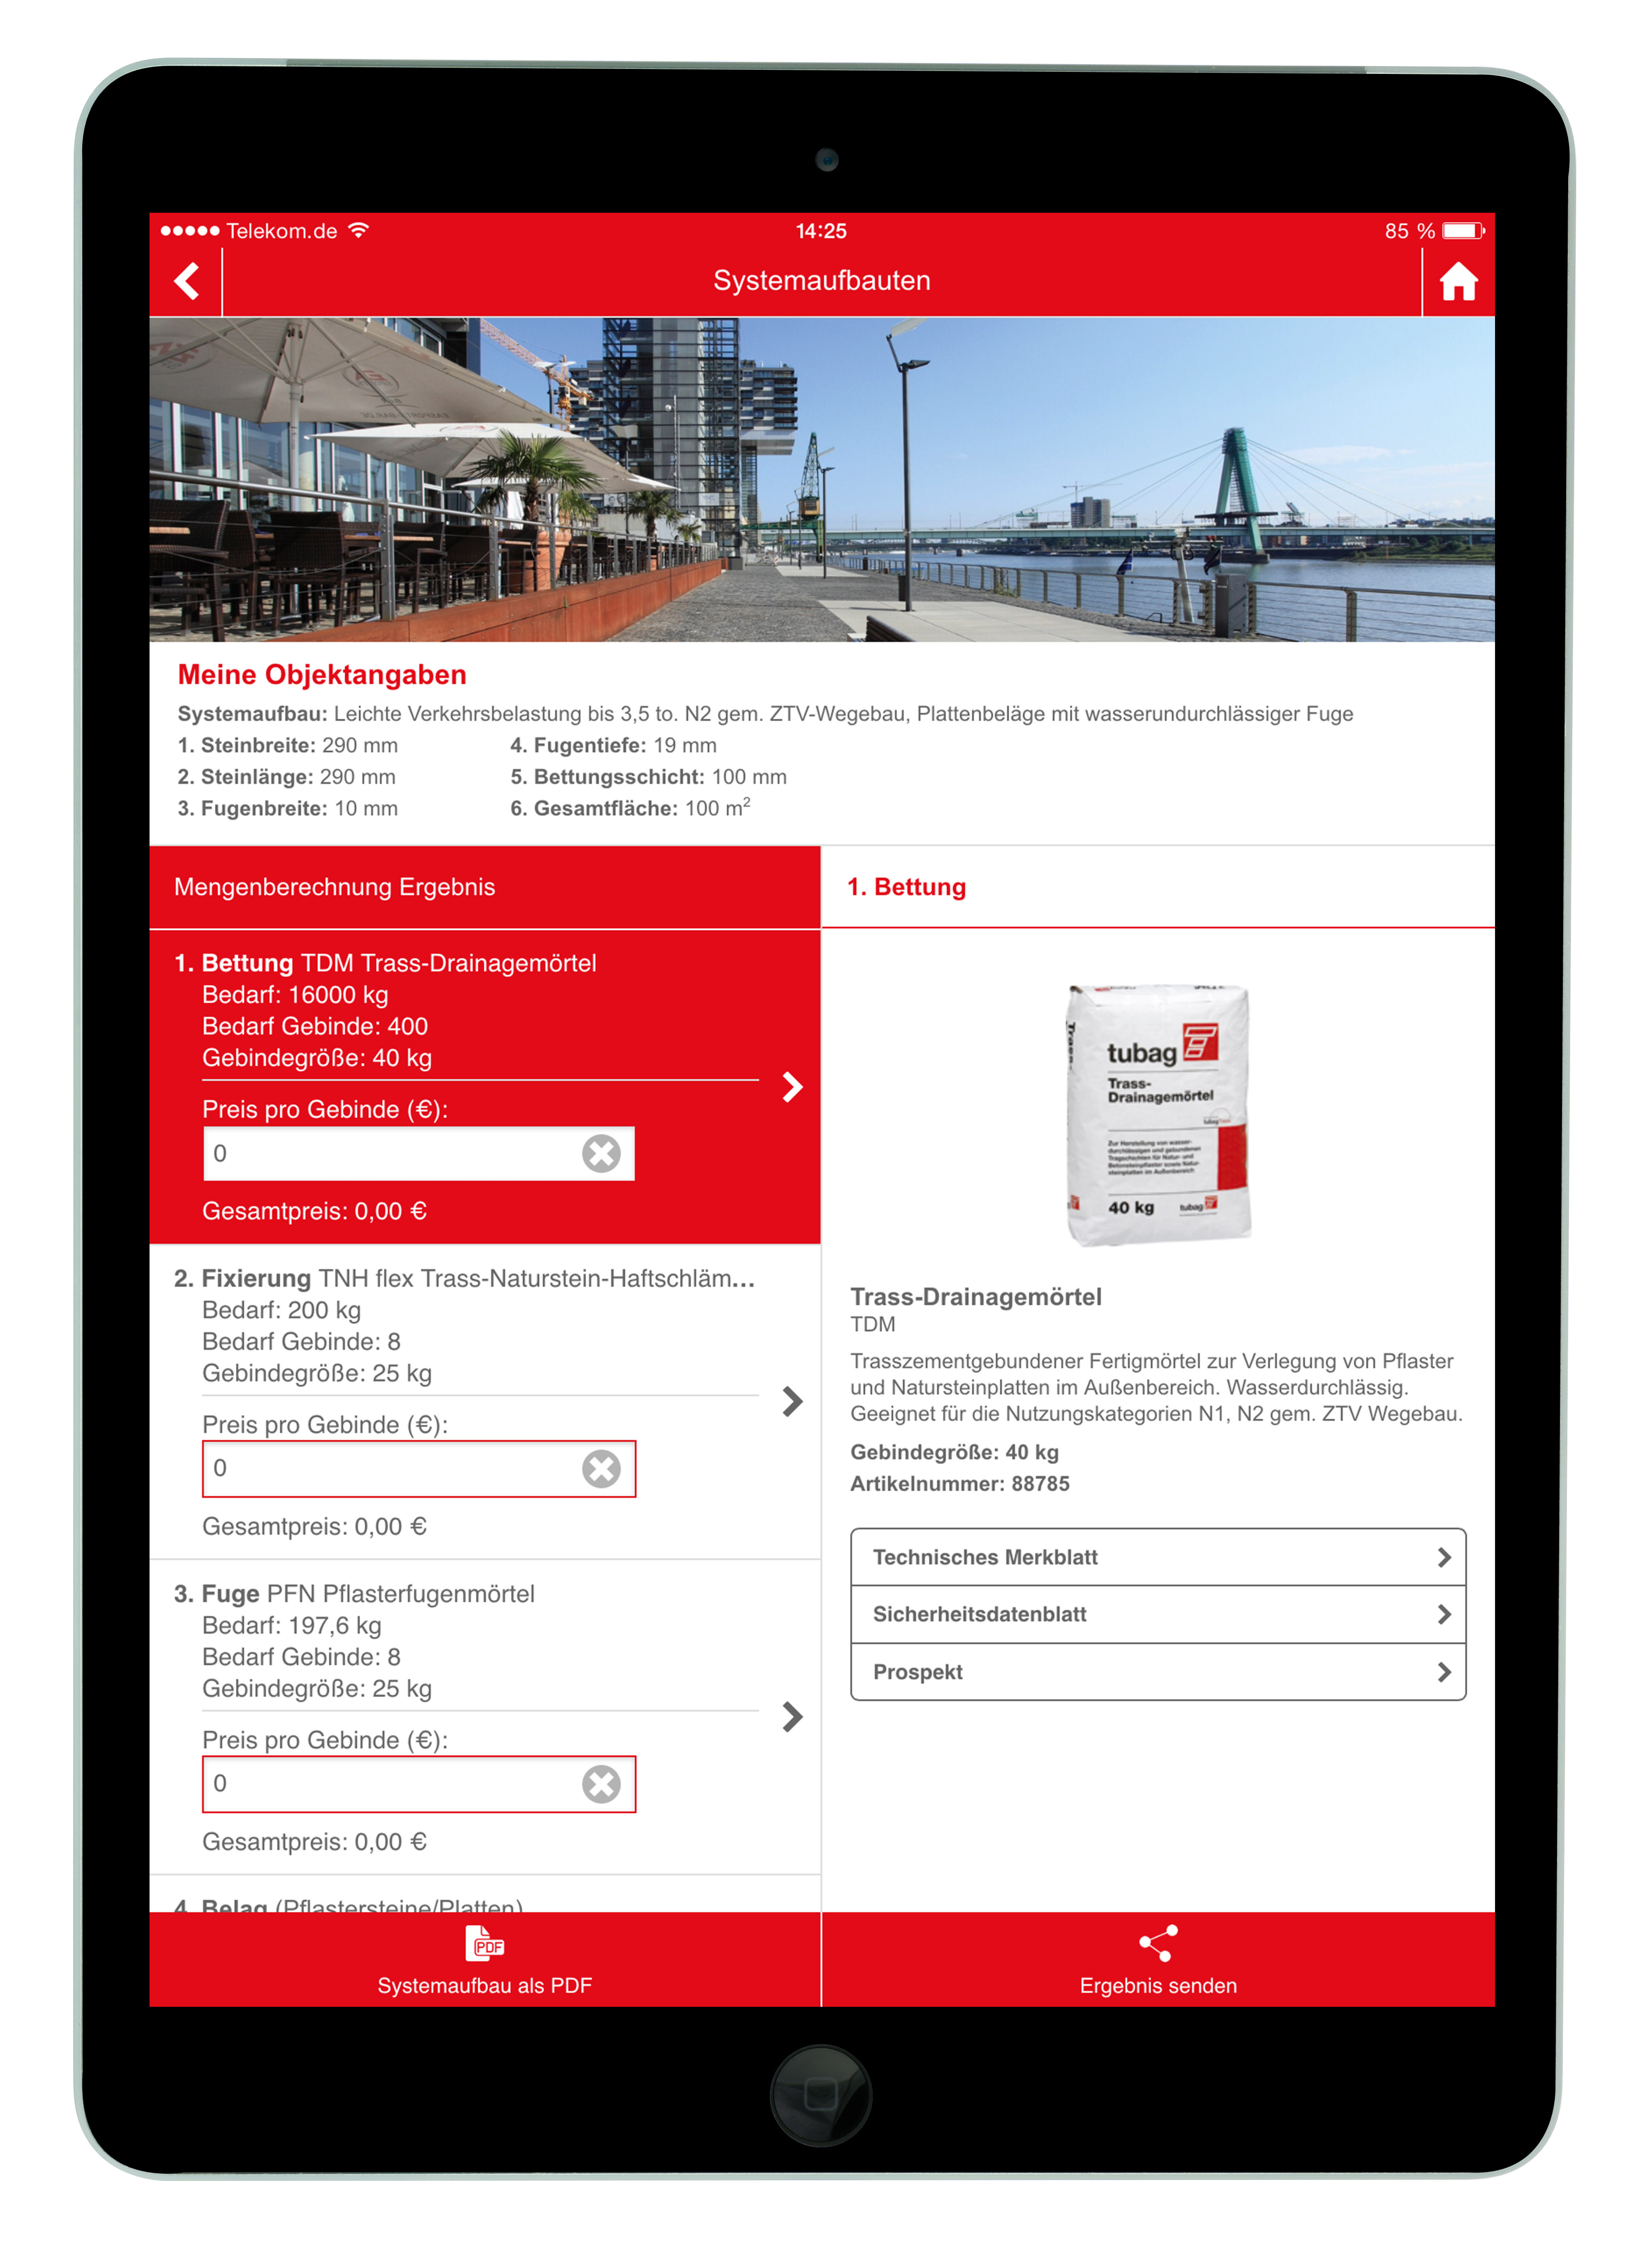
Task: Clear the Fixierung price with X icon
Action: click(601, 1468)
